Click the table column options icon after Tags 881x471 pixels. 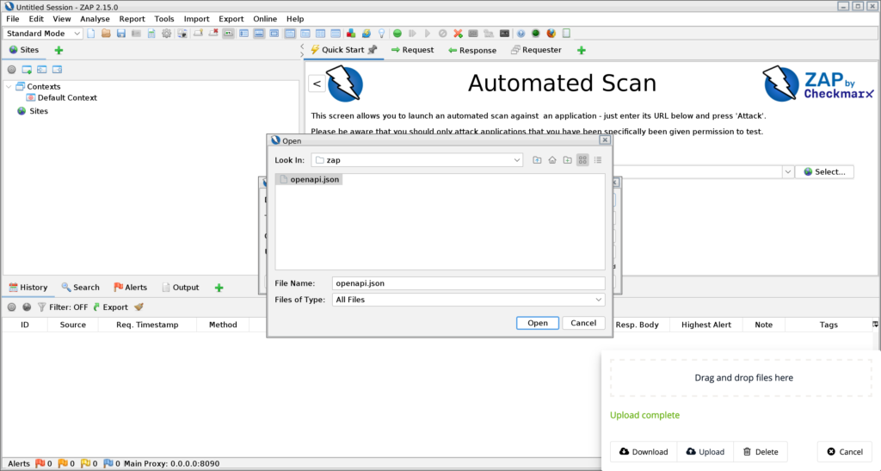point(875,325)
